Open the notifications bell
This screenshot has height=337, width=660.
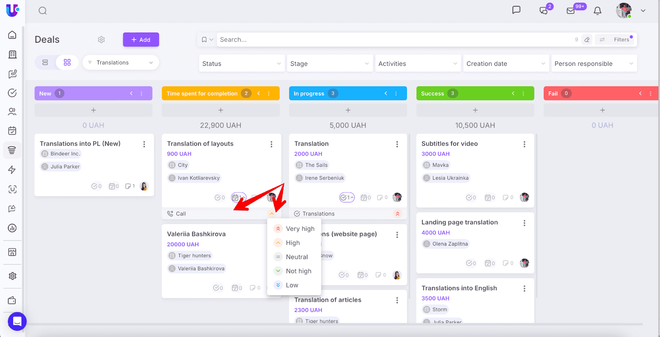(x=597, y=11)
